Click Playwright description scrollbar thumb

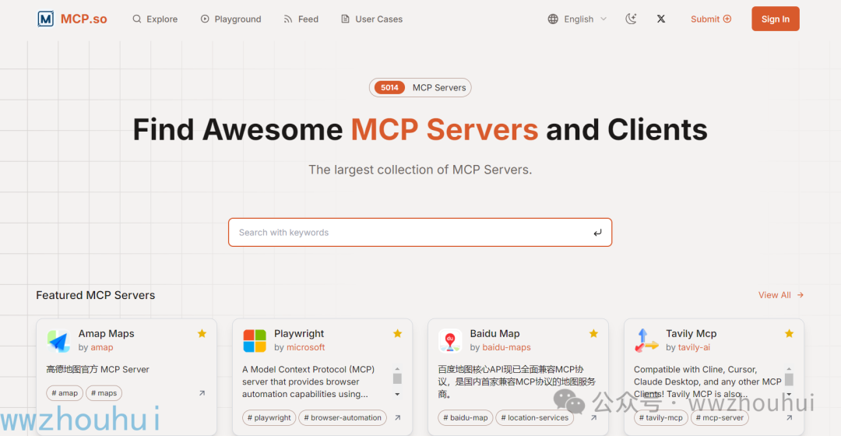tap(397, 378)
